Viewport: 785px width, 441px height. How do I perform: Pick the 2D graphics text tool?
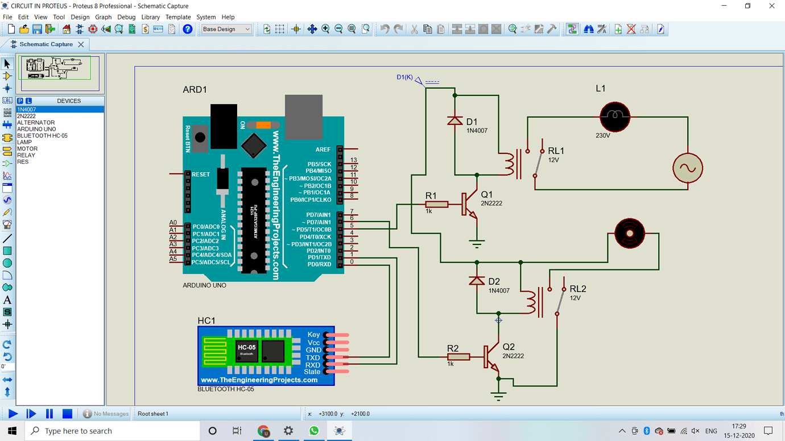click(x=7, y=300)
